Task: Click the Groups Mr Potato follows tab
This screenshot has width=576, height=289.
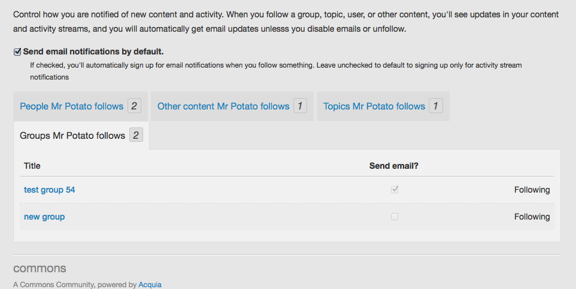Action: tap(72, 136)
